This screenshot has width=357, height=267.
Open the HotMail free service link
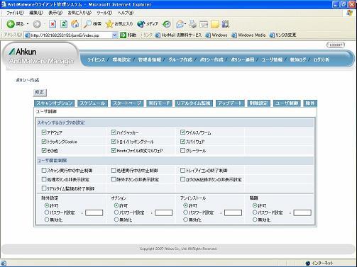[178, 35]
